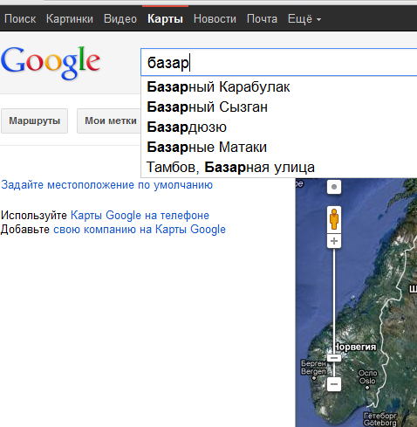Open the Картинки tab
Image resolution: width=417 pixels, height=427 pixels.
tap(70, 19)
